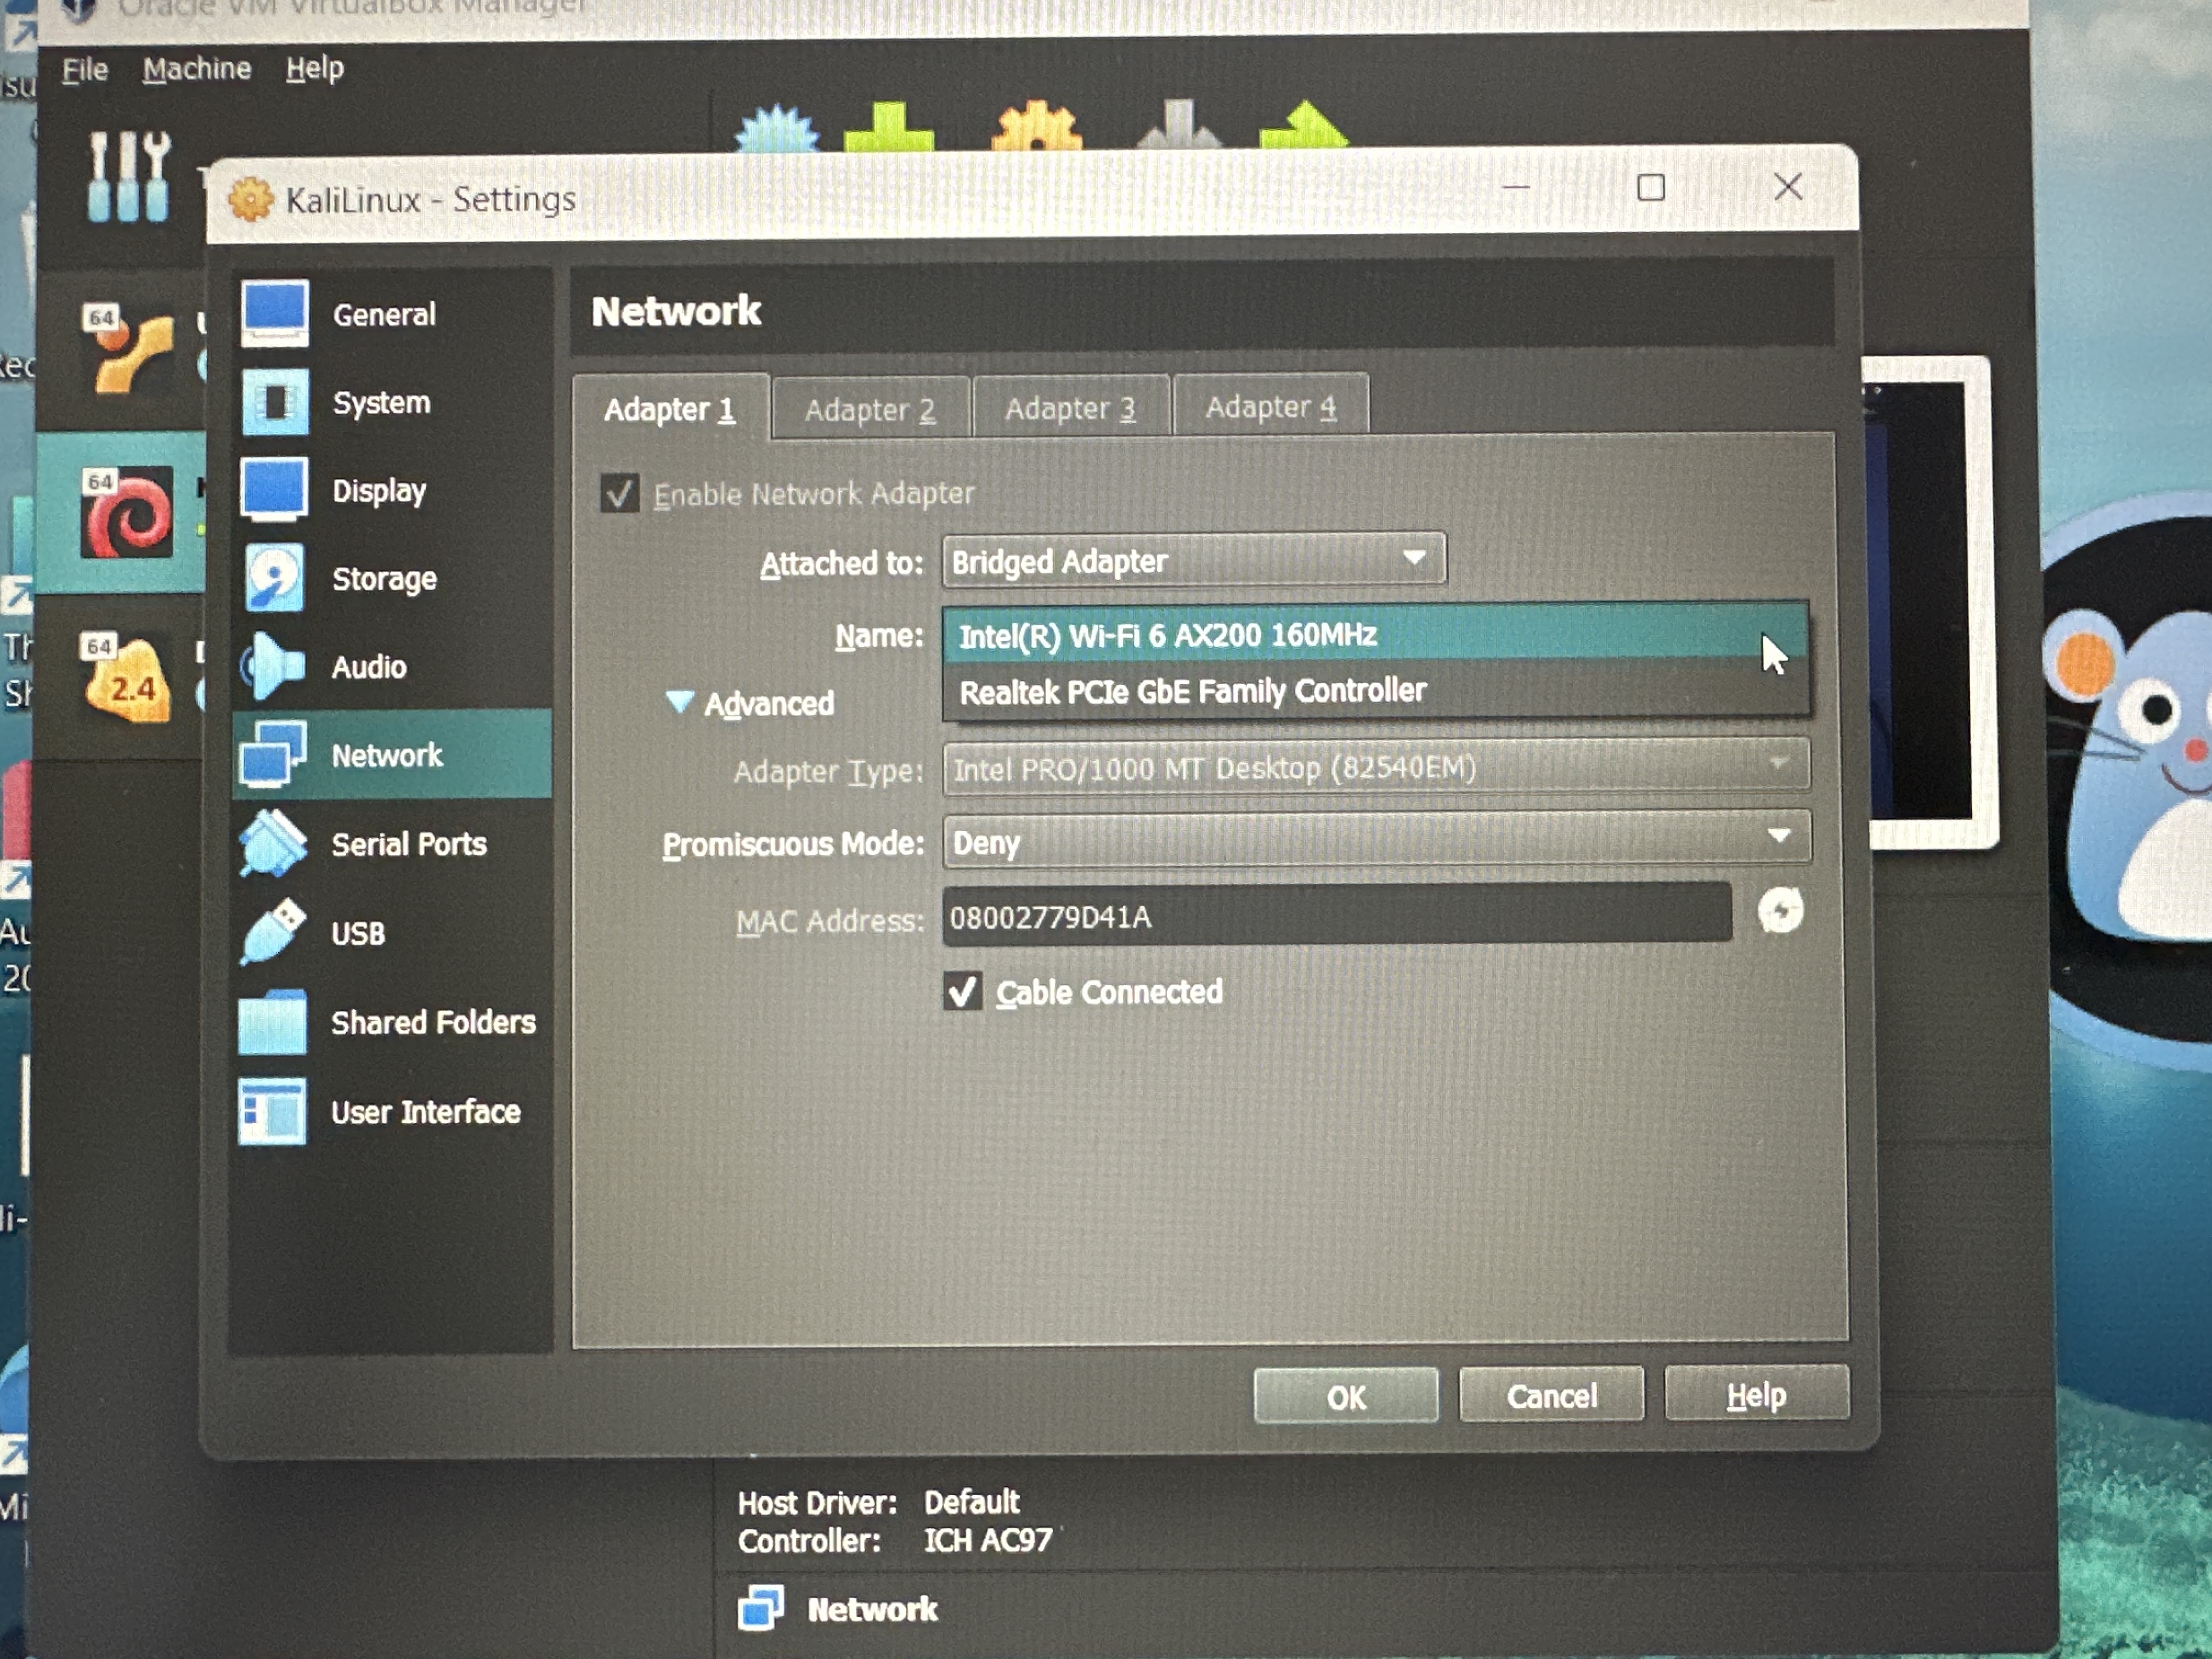This screenshot has width=2212, height=1659.
Task: Switch to the Adapter 3 tab
Action: pyautogui.click(x=1070, y=407)
